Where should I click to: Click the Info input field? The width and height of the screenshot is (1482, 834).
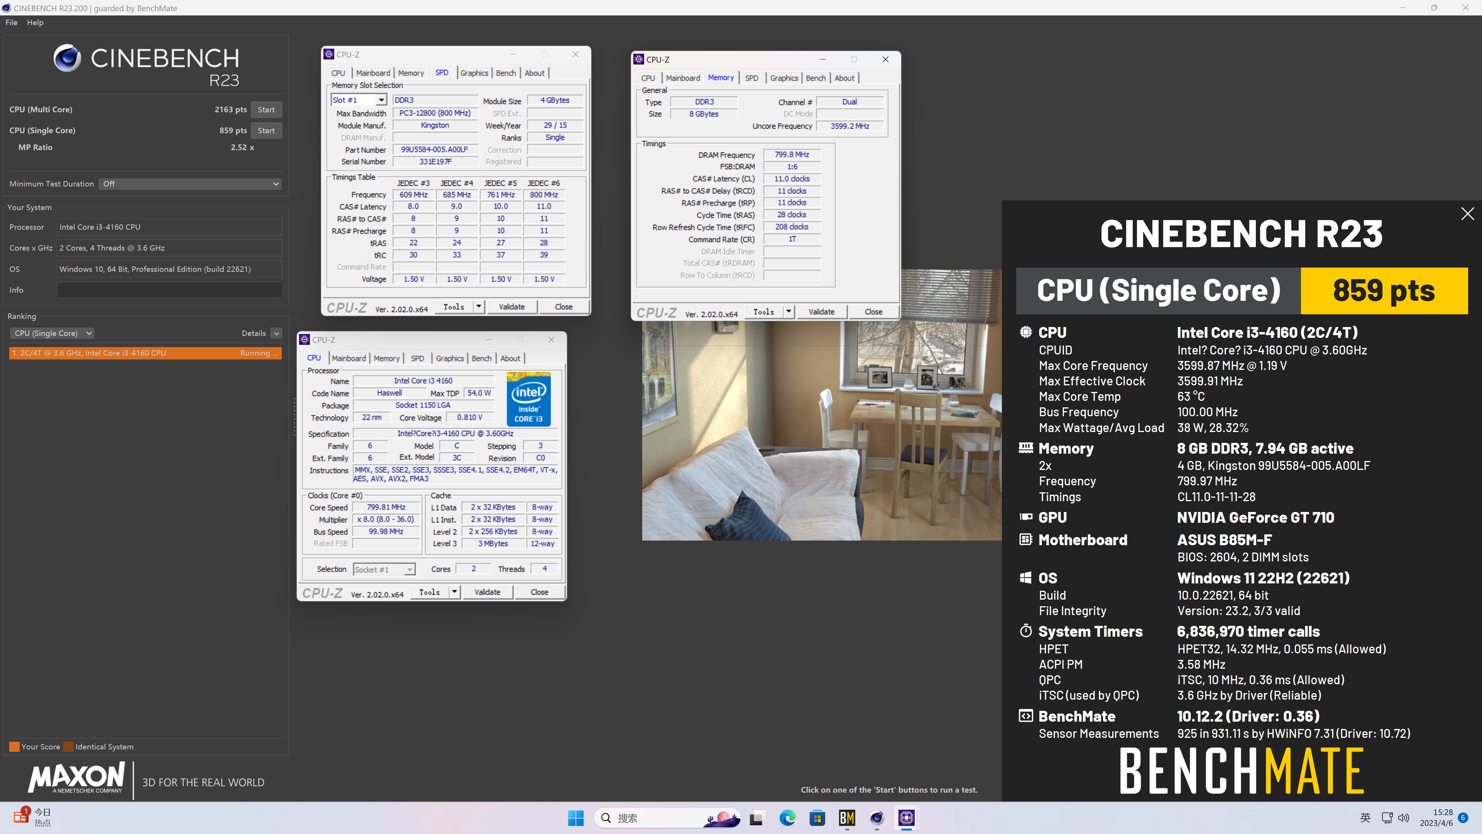(170, 290)
